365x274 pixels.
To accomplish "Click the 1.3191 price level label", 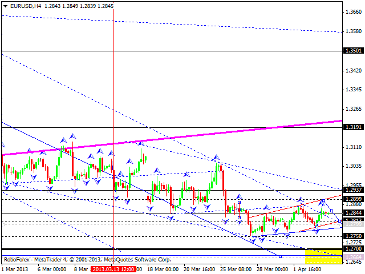I will (x=352, y=127).
